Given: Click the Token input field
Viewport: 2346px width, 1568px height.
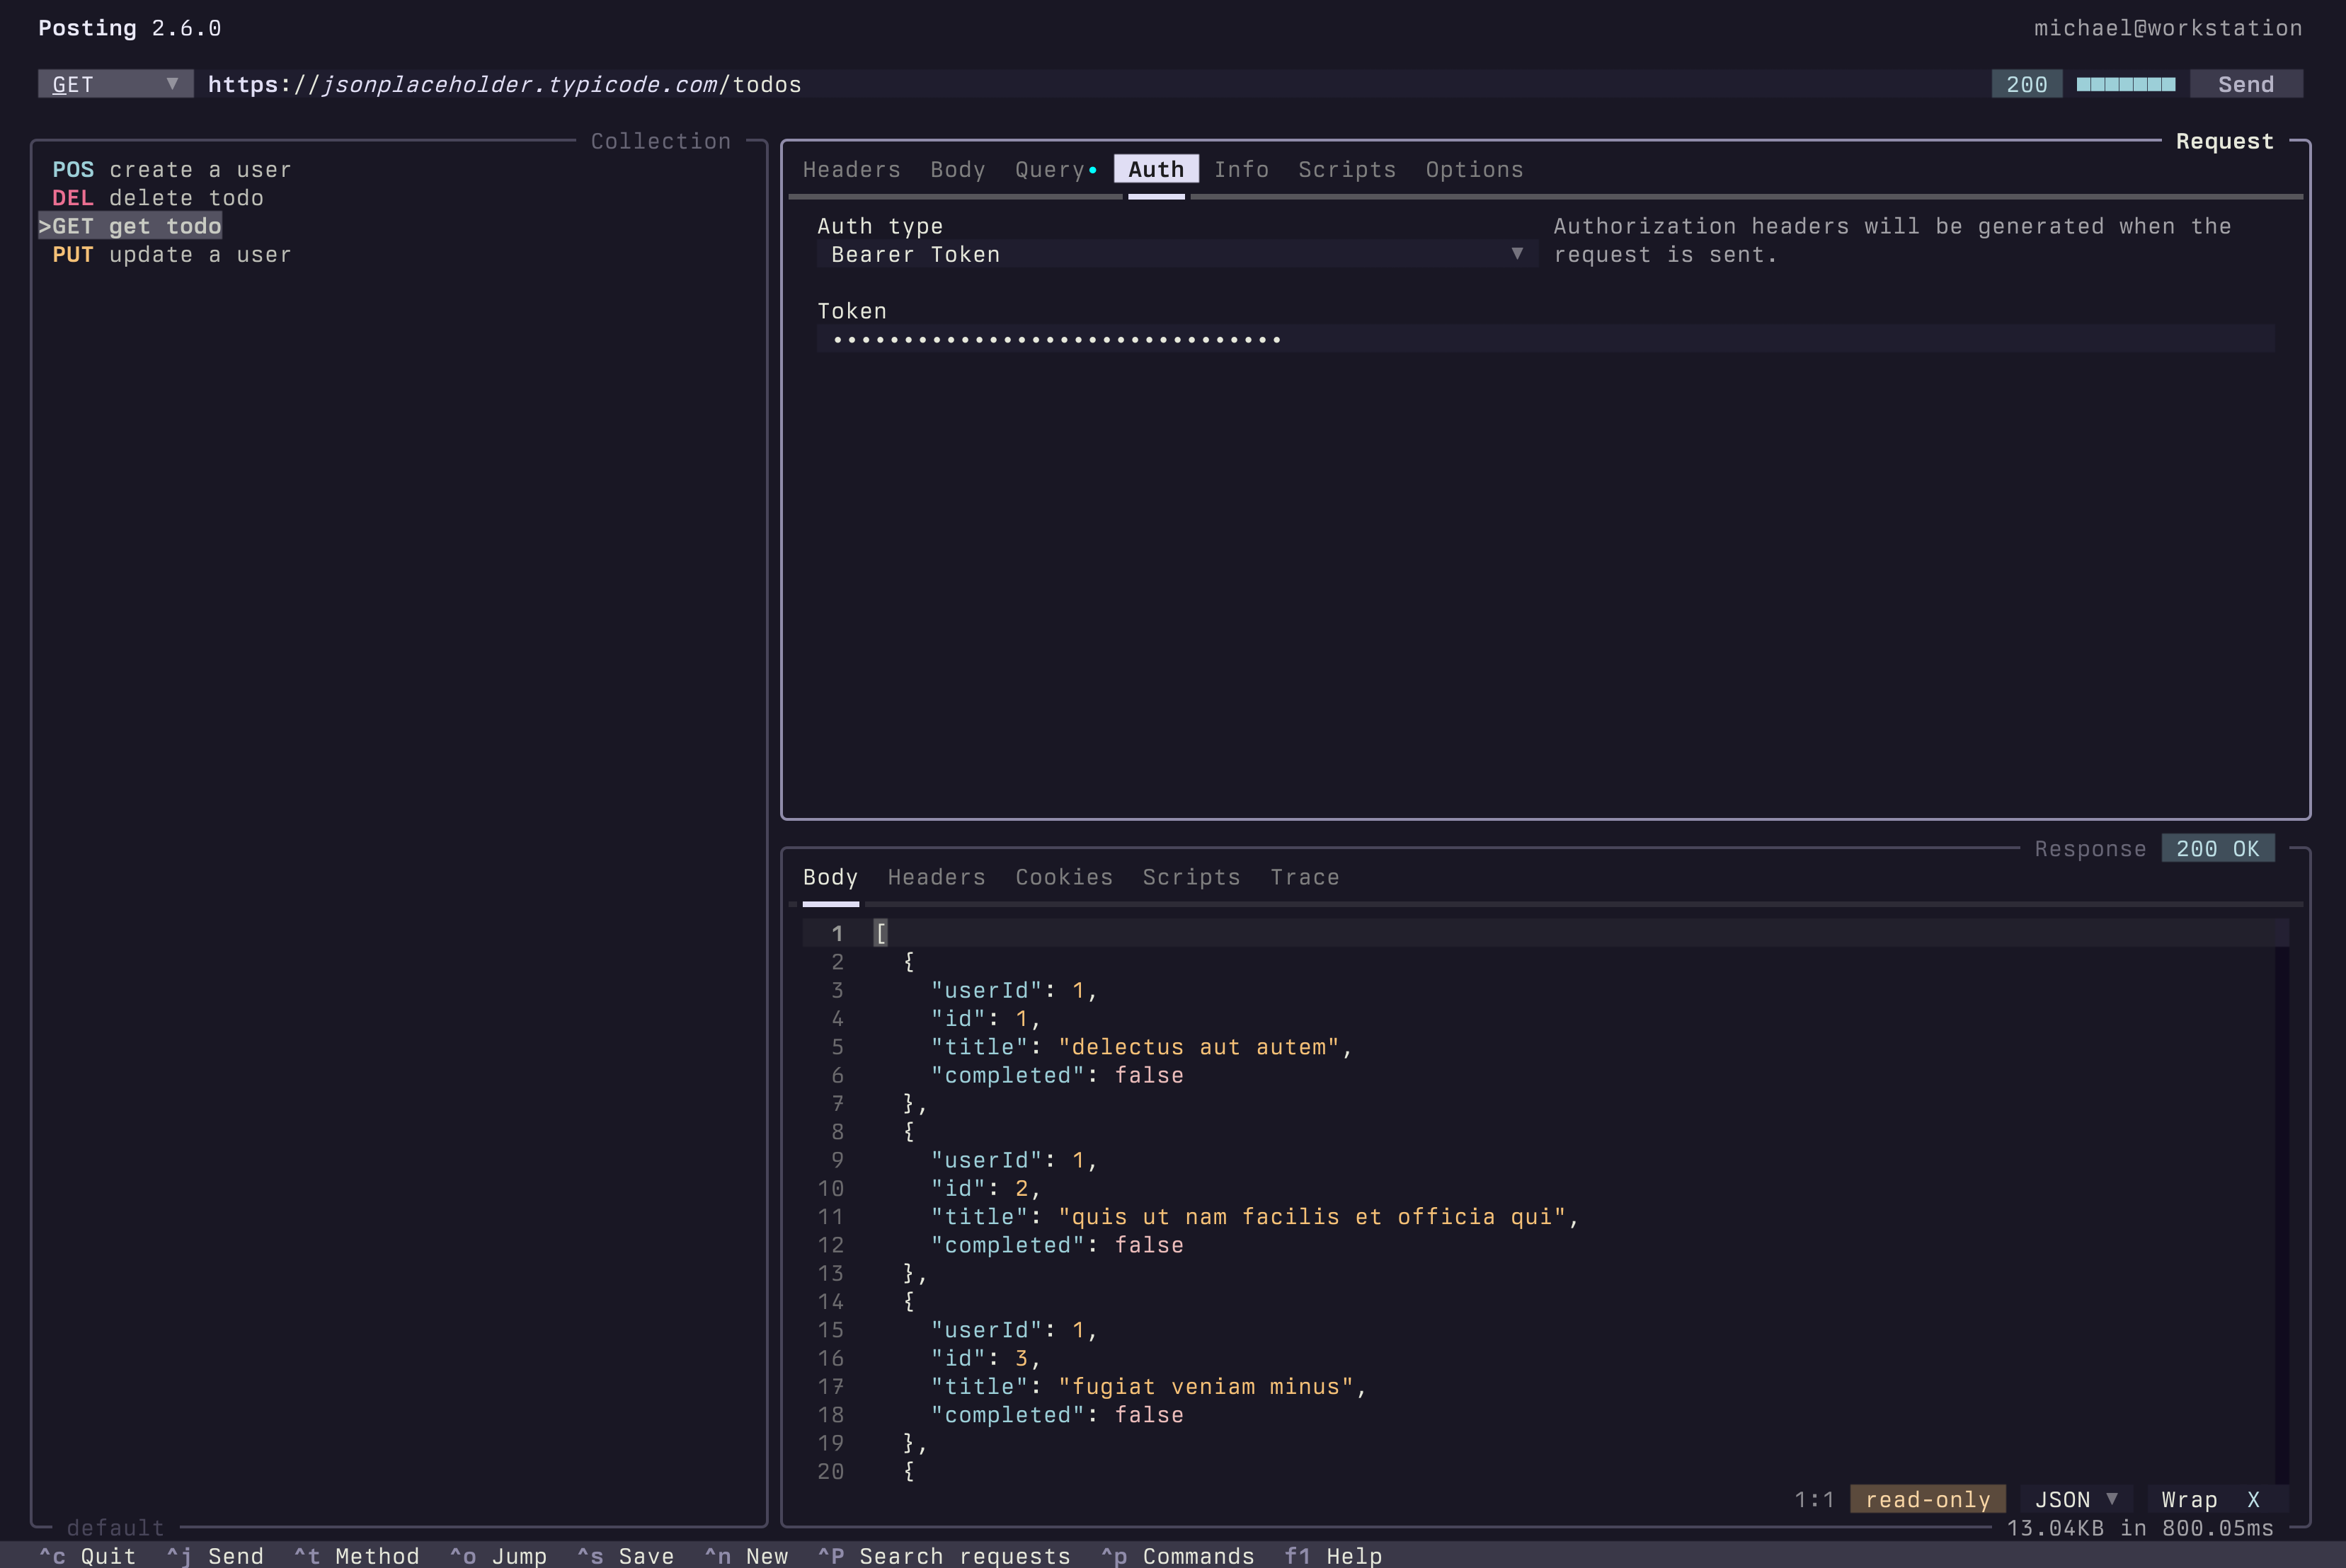Looking at the screenshot, I should coord(1545,339).
